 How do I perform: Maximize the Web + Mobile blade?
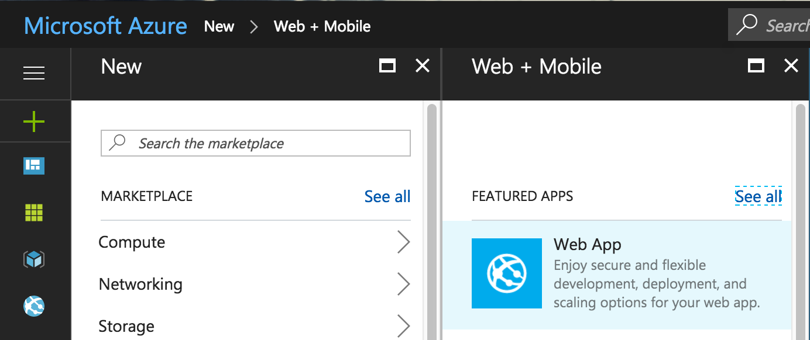click(x=756, y=65)
